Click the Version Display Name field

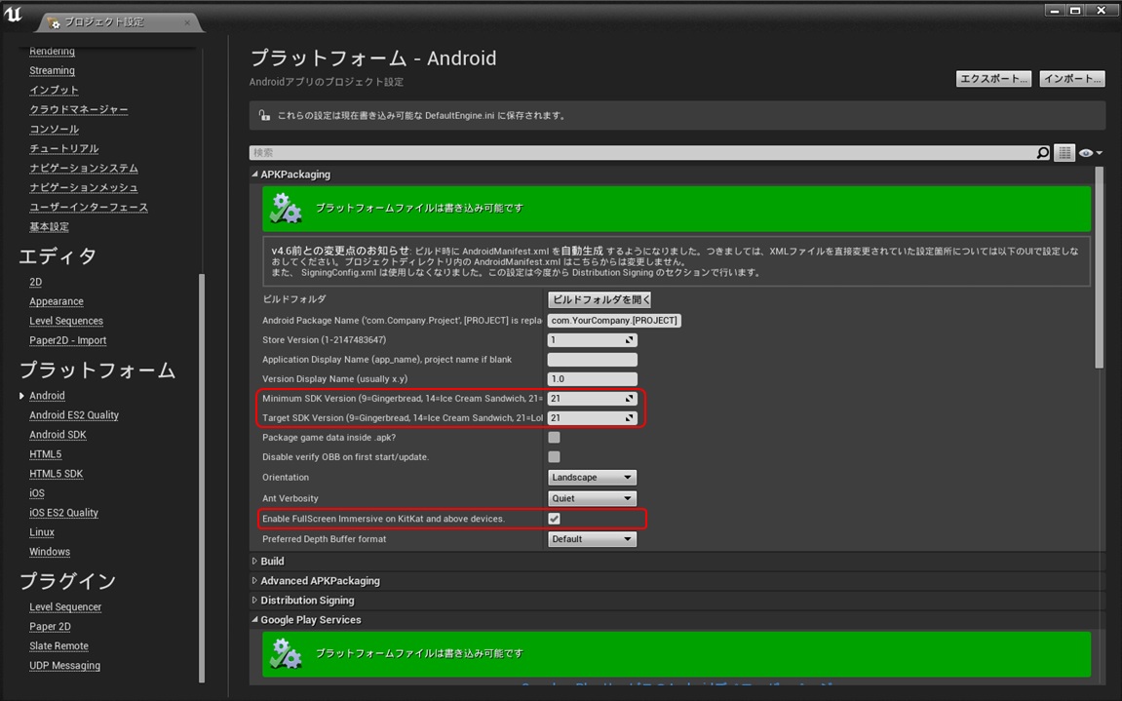coord(592,379)
